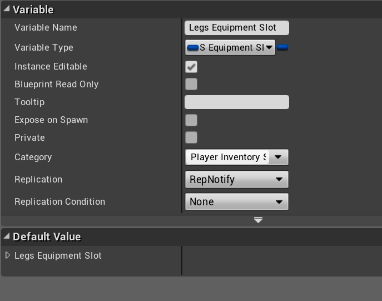This screenshot has width=382, height=301.
Task: Click the Default Value section triangle icon
Action: coord(7,236)
